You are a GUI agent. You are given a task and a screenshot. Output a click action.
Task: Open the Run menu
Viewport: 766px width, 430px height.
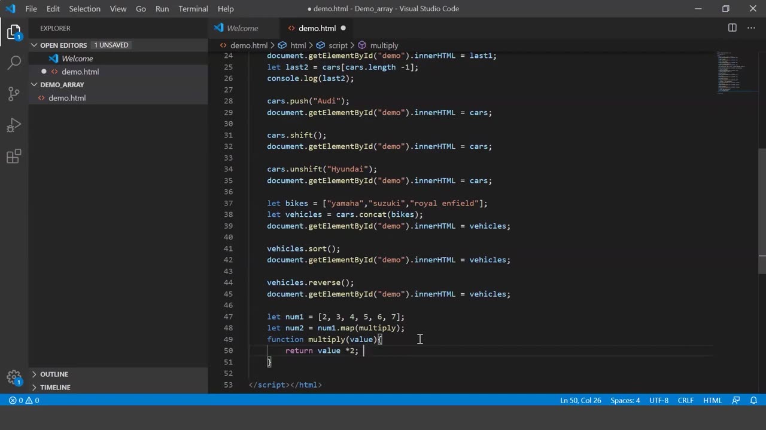[x=162, y=9]
